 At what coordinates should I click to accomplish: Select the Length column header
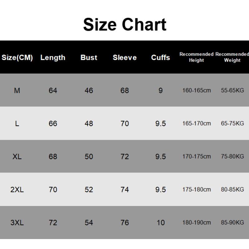point(53,58)
